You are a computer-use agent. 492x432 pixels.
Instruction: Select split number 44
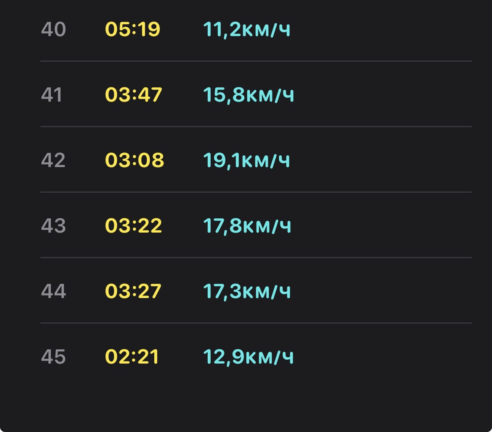point(53,291)
